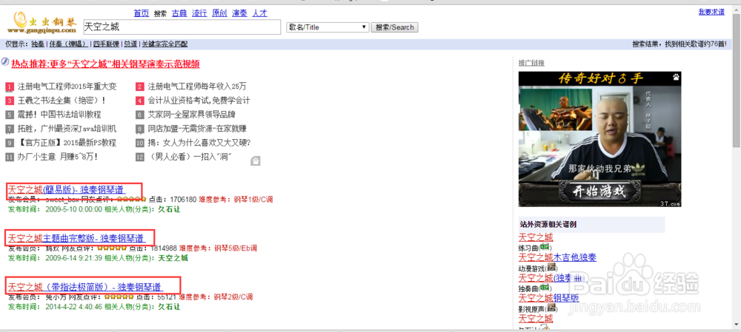Screen dimensions: 741x332
Task: Open 天空之城主题曲完整版-独奏钢琴谱 result
Action: pos(77,238)
